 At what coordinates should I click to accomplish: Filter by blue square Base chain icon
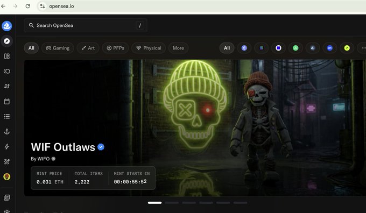point(278,48)
